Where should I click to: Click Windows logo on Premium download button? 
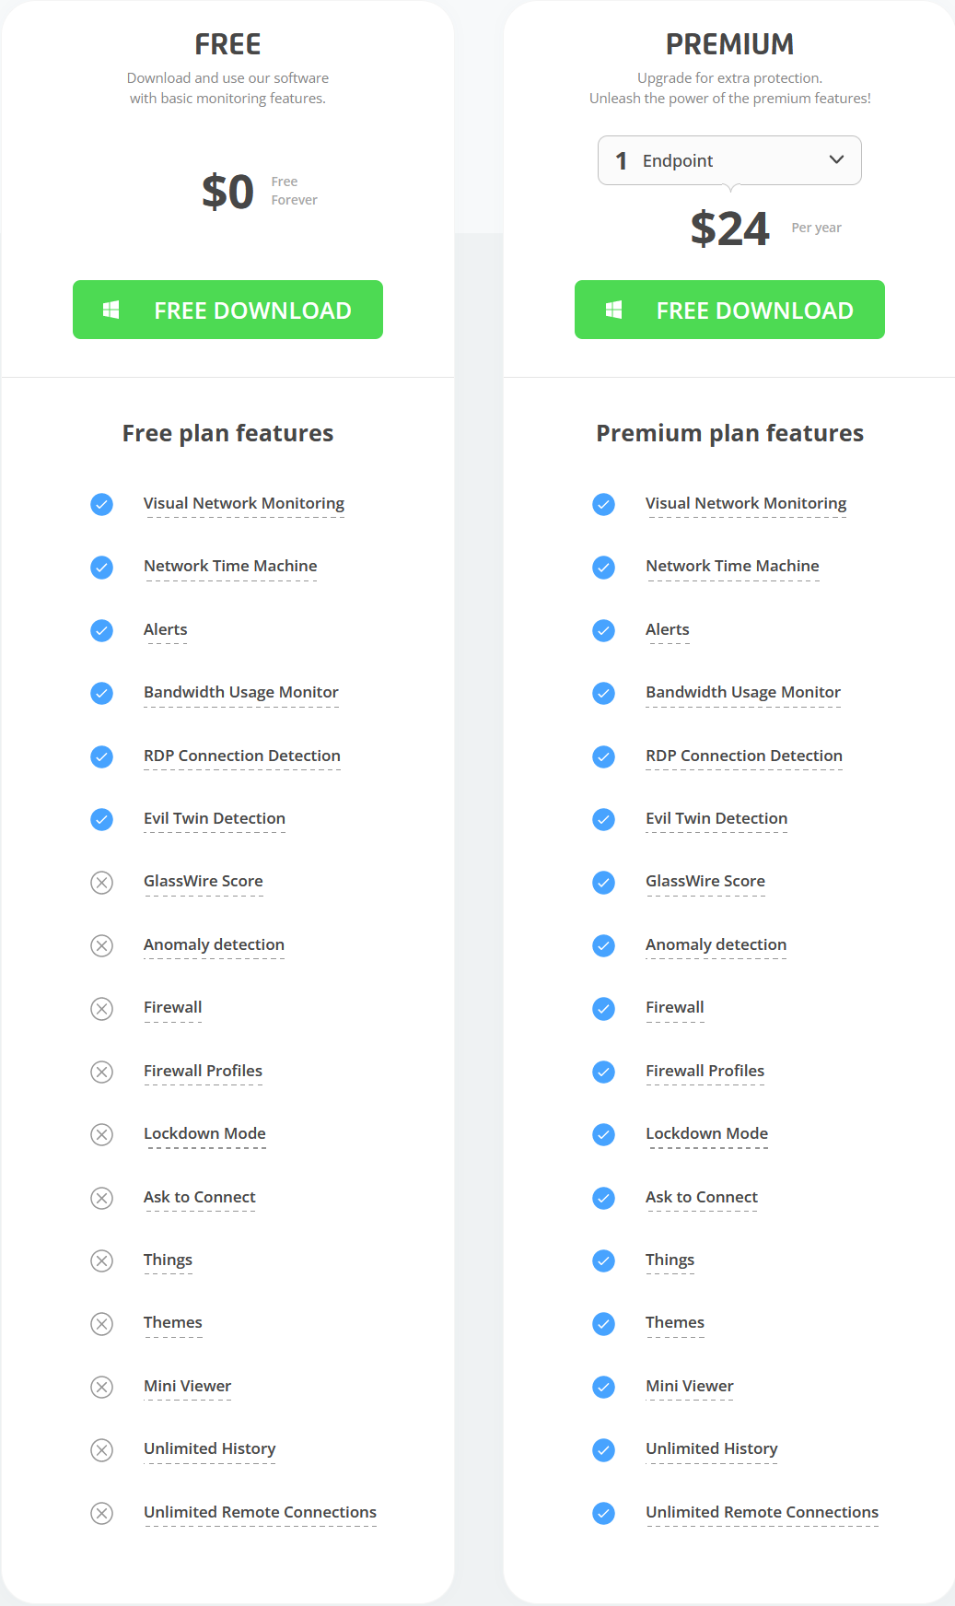[613, 311]
